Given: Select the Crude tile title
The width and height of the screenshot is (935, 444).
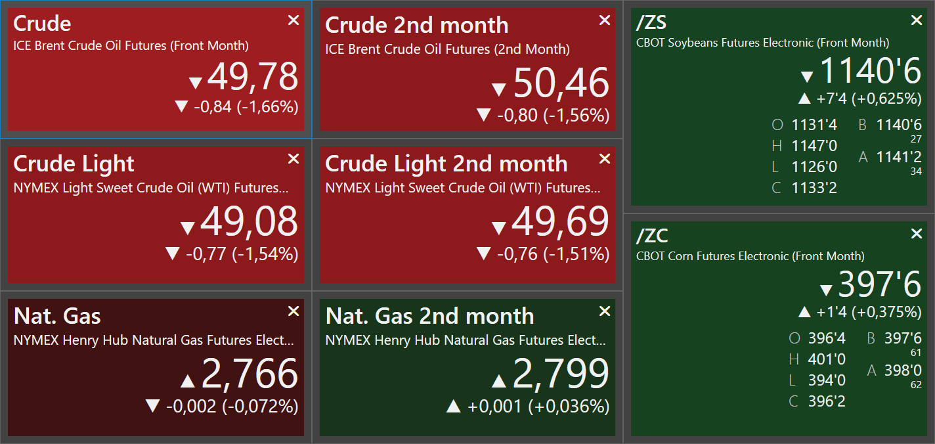Looking at the screenshot, I should click(x=42, y=24).
